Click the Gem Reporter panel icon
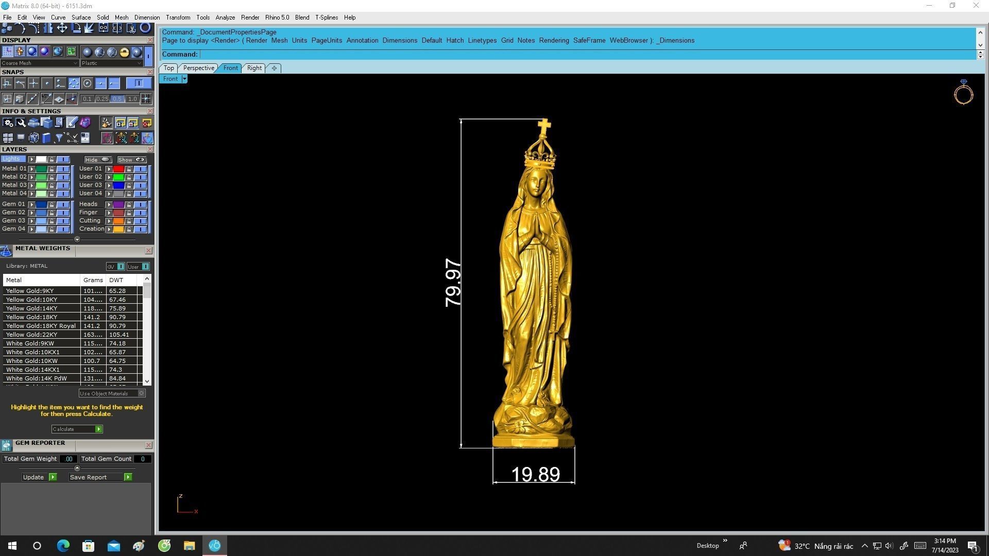Screen dimensions: 989x556 click(6, 445)
